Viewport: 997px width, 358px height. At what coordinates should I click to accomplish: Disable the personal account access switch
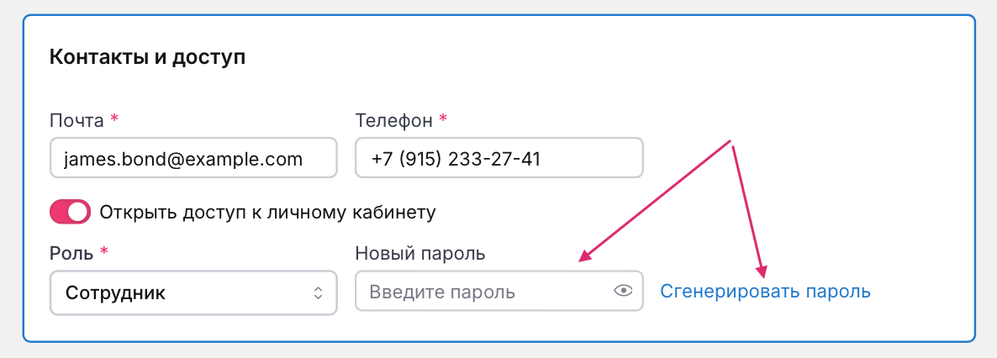click(70, 212)
